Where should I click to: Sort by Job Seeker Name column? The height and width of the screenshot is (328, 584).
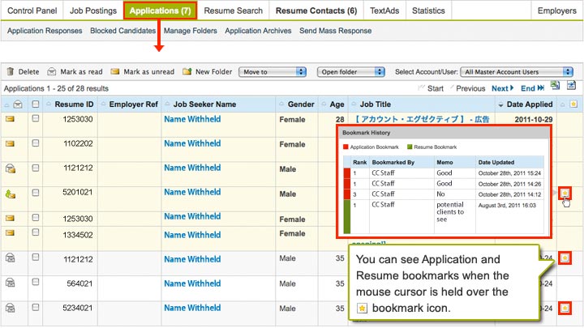coord(204,104)
